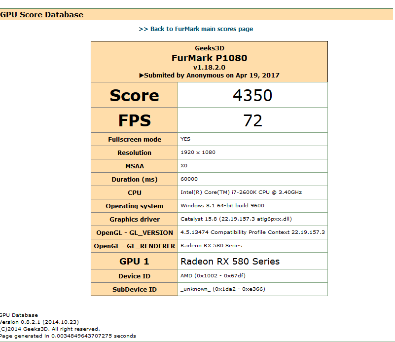This screenshot has width=395, height=342.
Task: Select the Fullscreen mode value YES
Action: (x=185, y=139)
